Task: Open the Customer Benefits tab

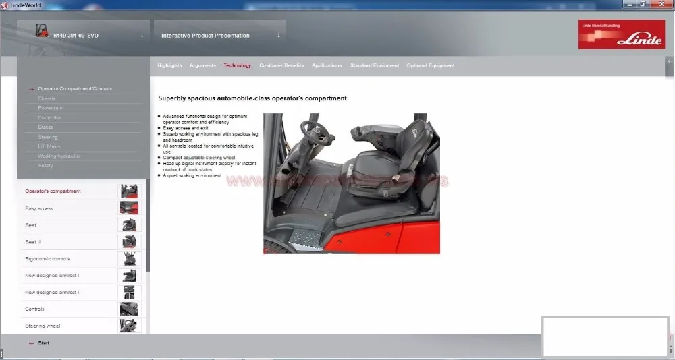Action: [x=281, y=65]
